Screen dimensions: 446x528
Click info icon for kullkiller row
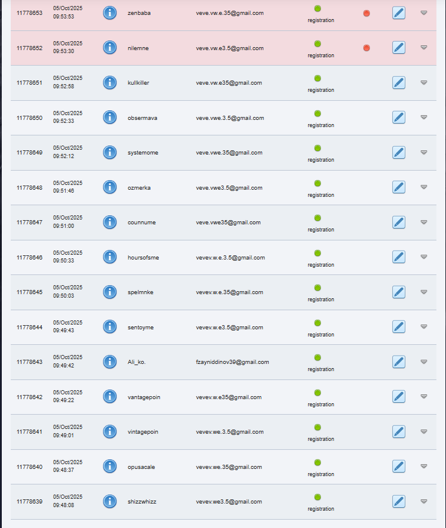(x=109, y=83)
